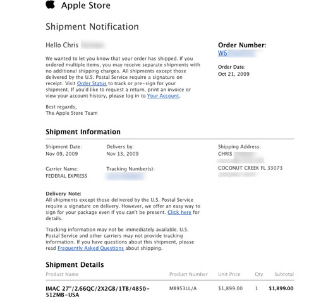The image size is (321, 299).
Task: Select the order date Oct 21, 2009
Action: (x=234, y=74)
